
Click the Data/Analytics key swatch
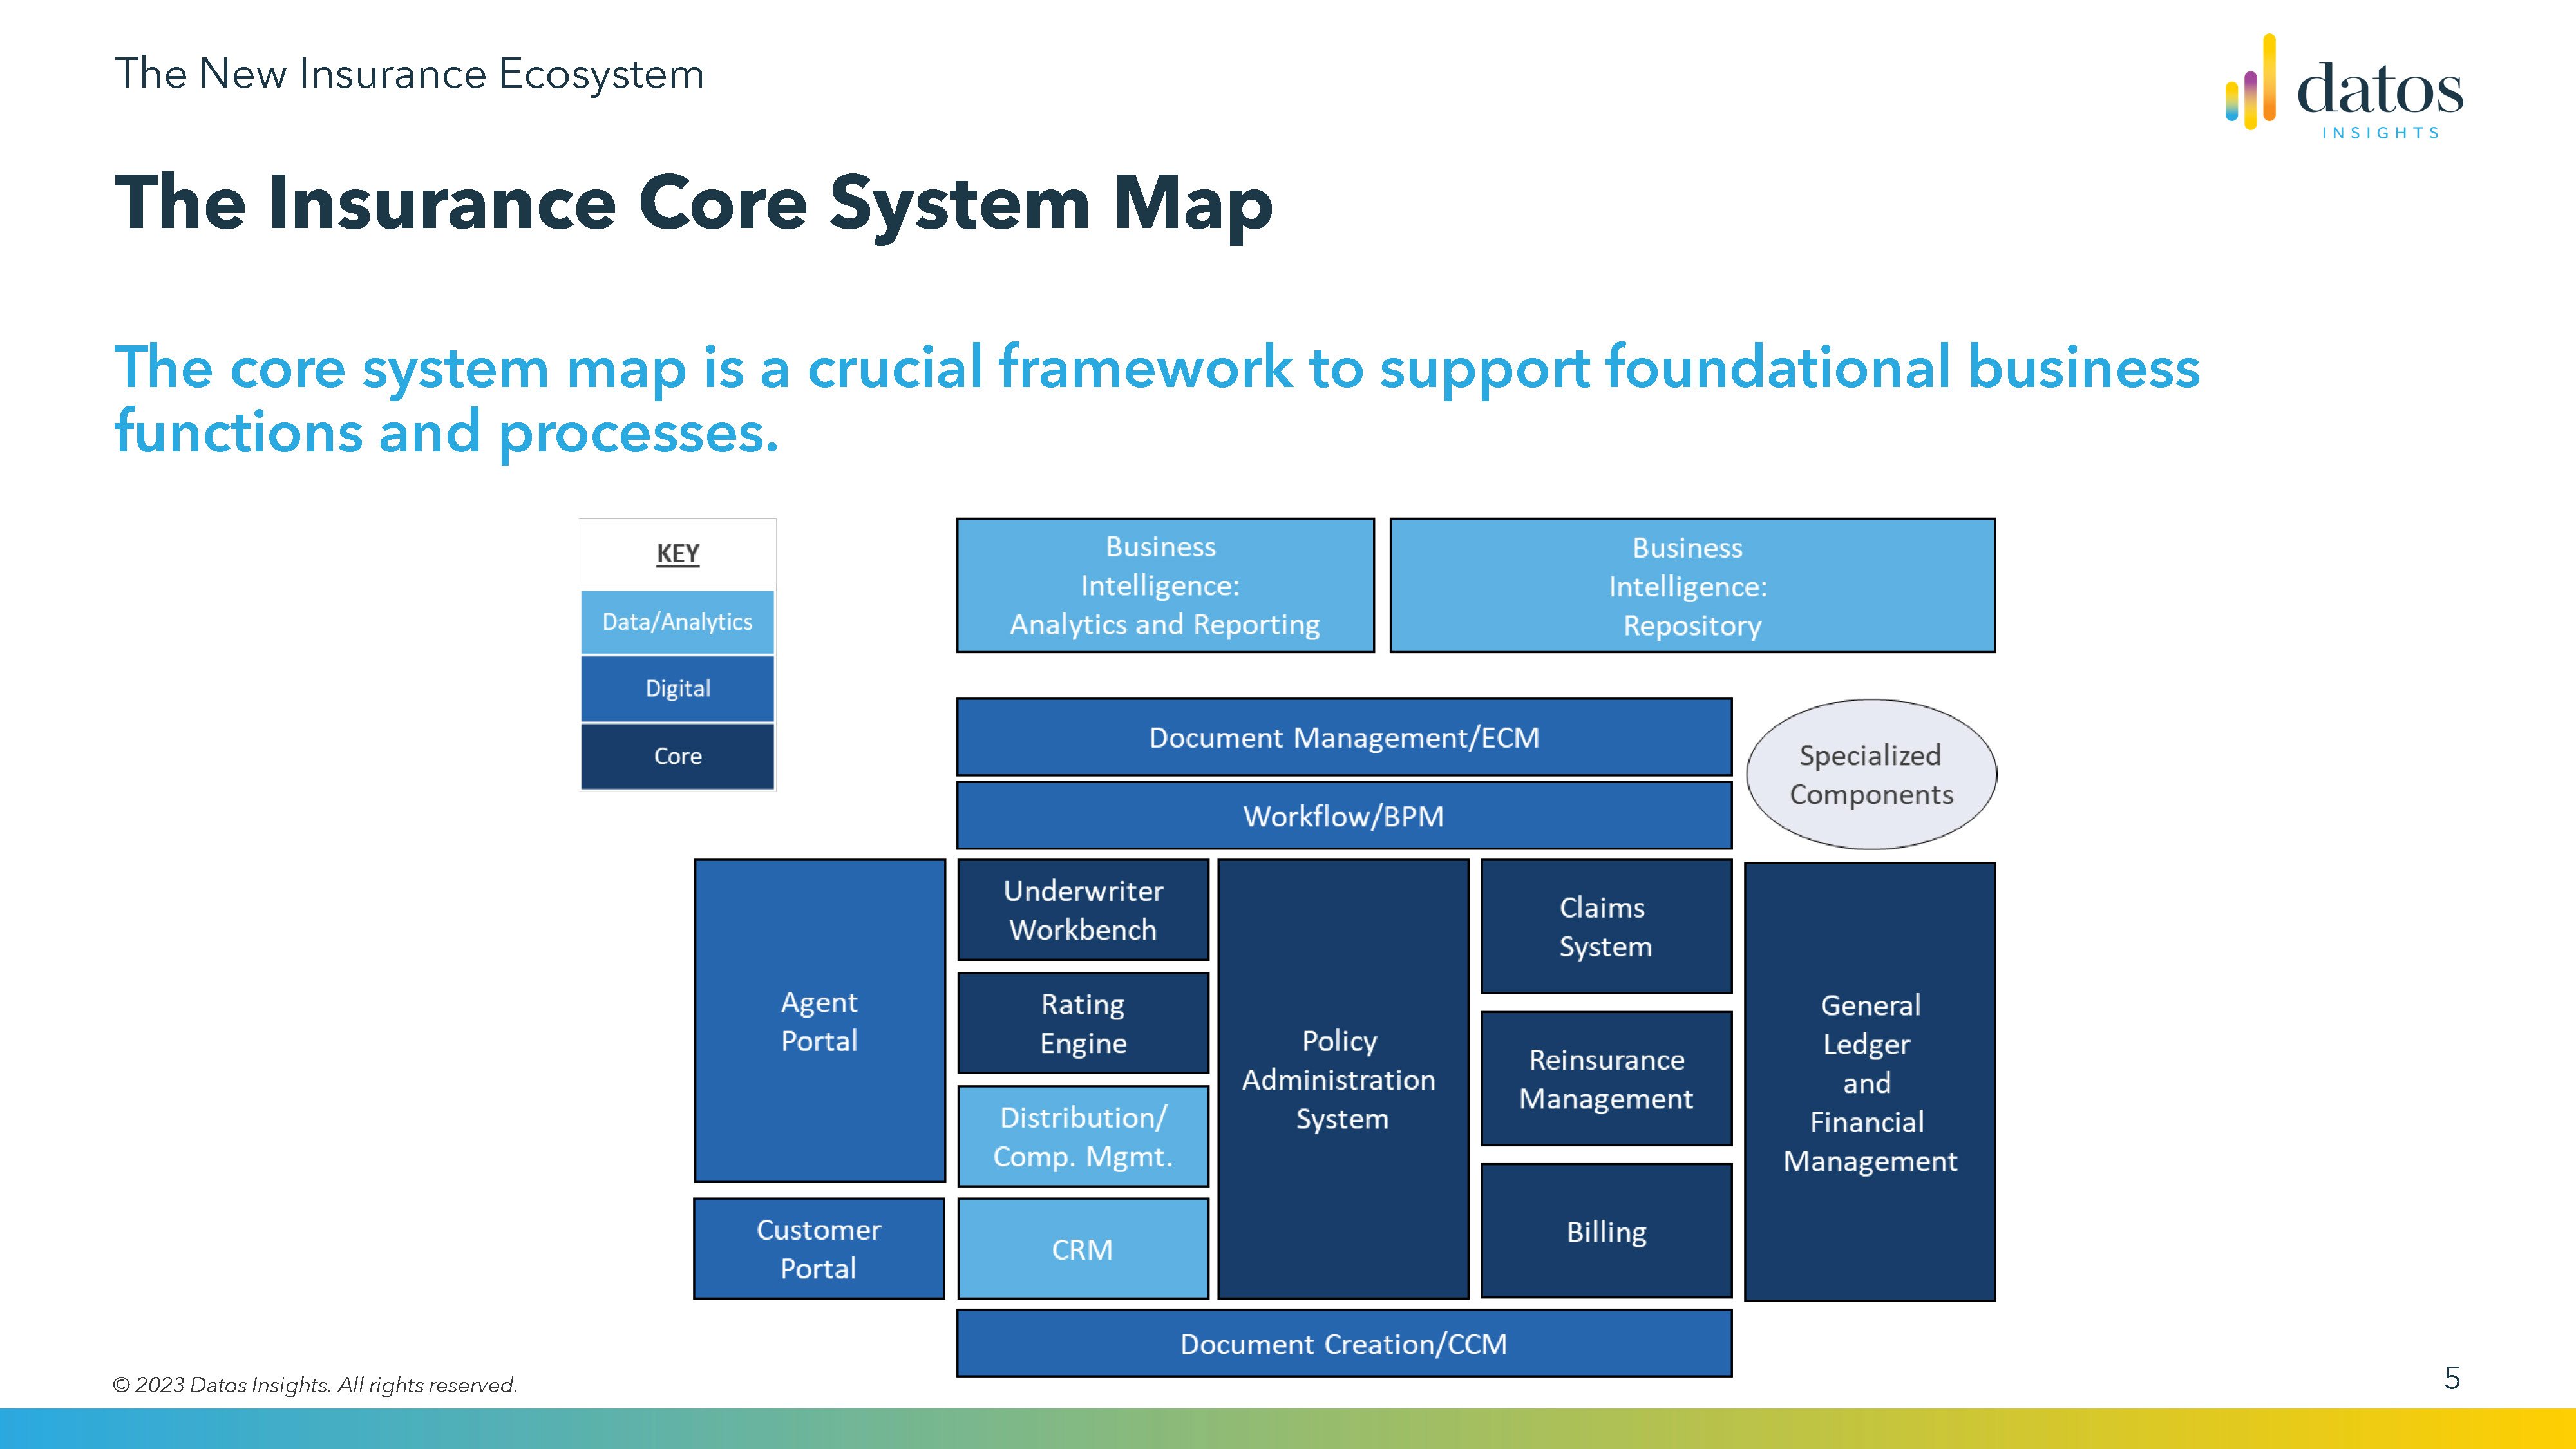(677, 622)
